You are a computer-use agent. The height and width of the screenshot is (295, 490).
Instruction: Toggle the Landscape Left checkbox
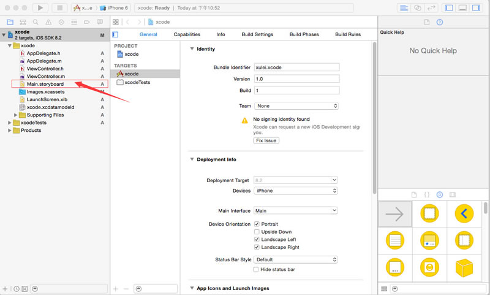257,239
